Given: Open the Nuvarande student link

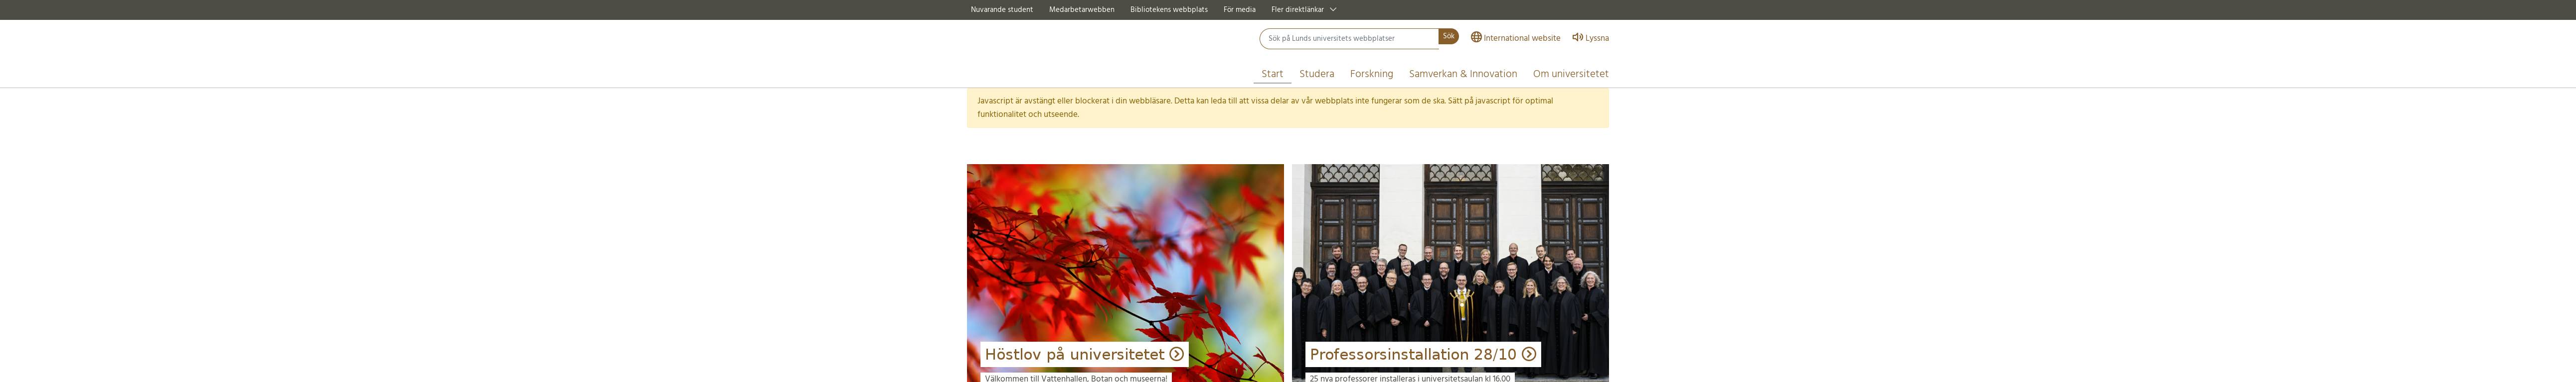Looking at the screenshot, I should pos(1001,10).
